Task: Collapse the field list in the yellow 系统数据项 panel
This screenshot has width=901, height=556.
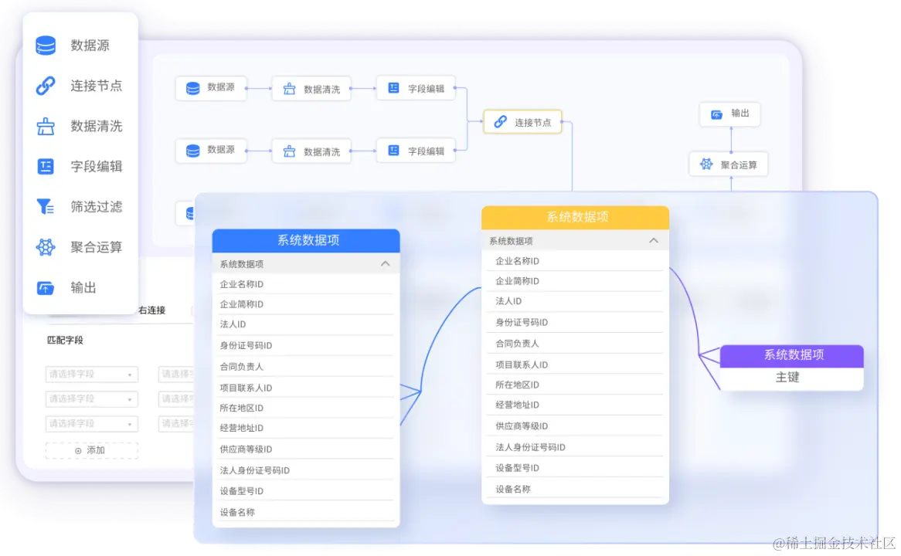Action: [654, 240]
